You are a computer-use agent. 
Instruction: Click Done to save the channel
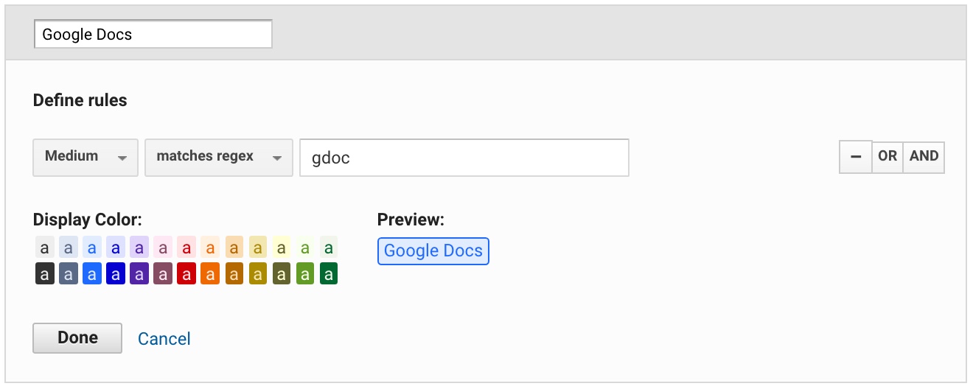(x=77, y=338)
